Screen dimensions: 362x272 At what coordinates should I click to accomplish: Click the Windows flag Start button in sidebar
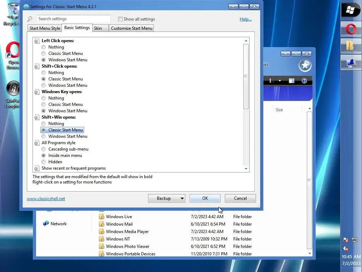351,10
